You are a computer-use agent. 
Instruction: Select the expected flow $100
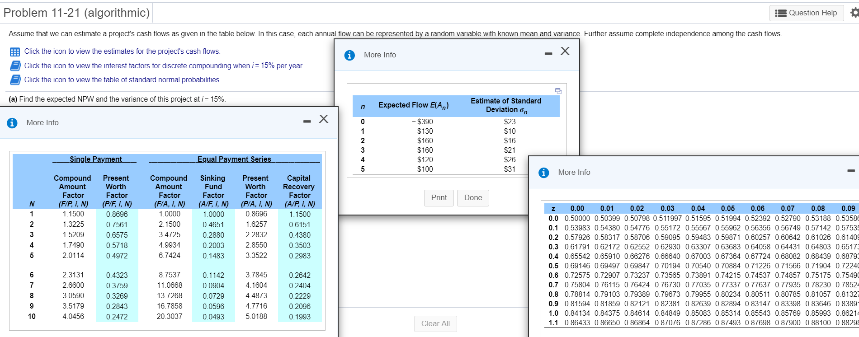(x=425, y=169)
